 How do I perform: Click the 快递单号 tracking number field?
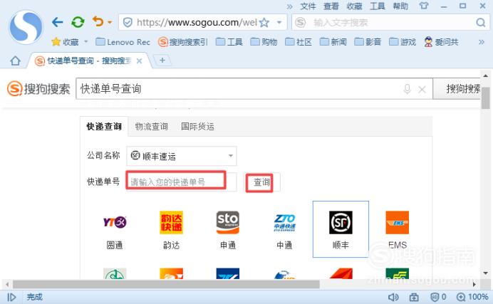tap(182, 182)
